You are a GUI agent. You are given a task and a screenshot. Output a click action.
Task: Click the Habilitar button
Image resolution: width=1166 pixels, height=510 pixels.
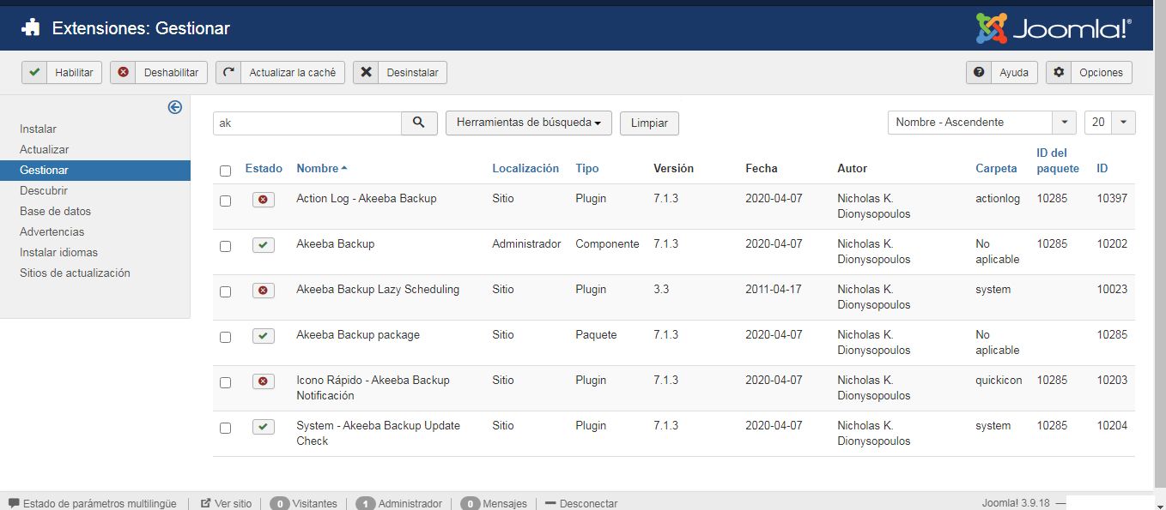pyautogui.click(x=62, y=73)
